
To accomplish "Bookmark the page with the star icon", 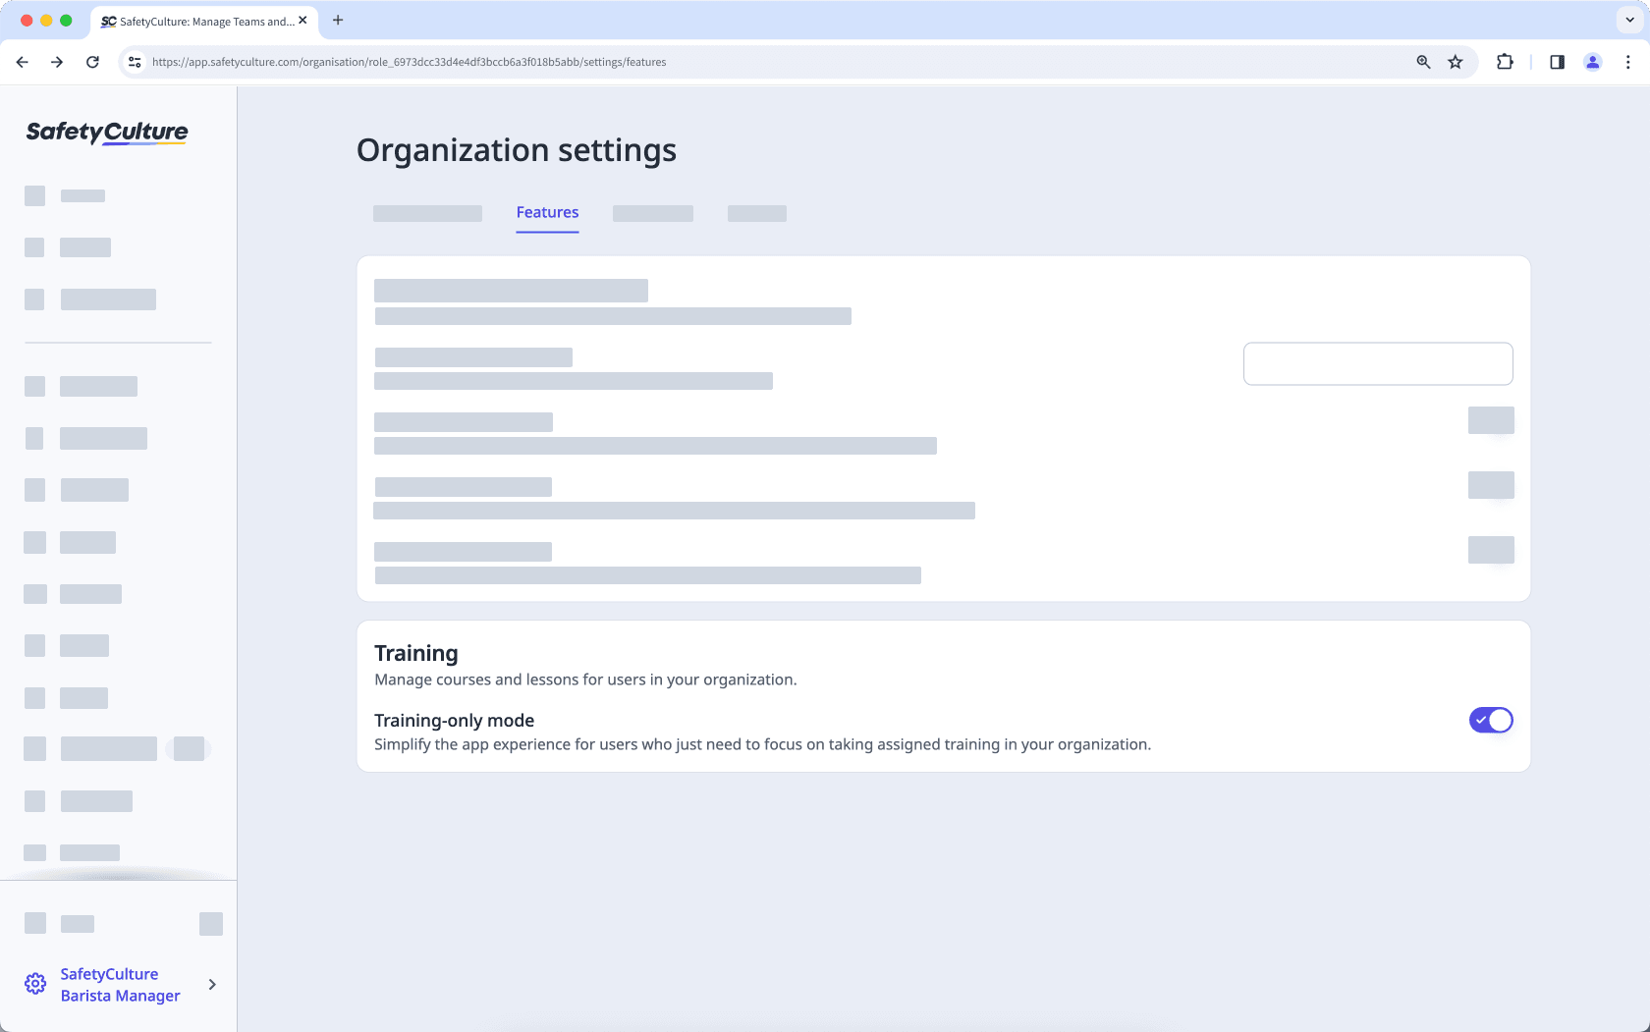I will [1456, 61].
